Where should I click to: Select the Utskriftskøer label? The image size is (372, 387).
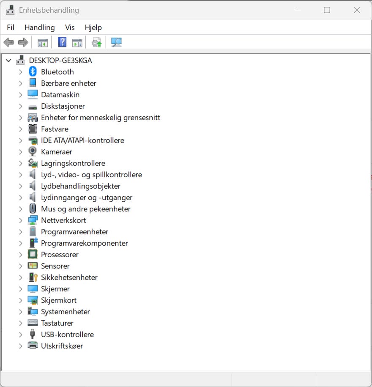[62, 346]
